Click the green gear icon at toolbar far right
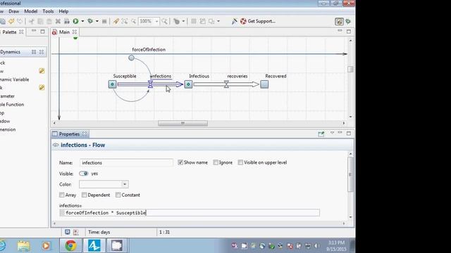 pos(348,22)
